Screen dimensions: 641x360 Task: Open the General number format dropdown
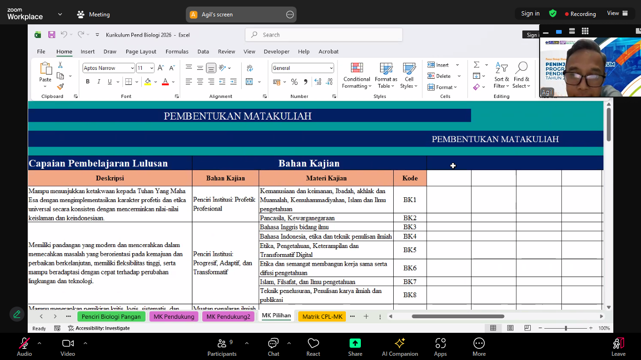(331, 68)
